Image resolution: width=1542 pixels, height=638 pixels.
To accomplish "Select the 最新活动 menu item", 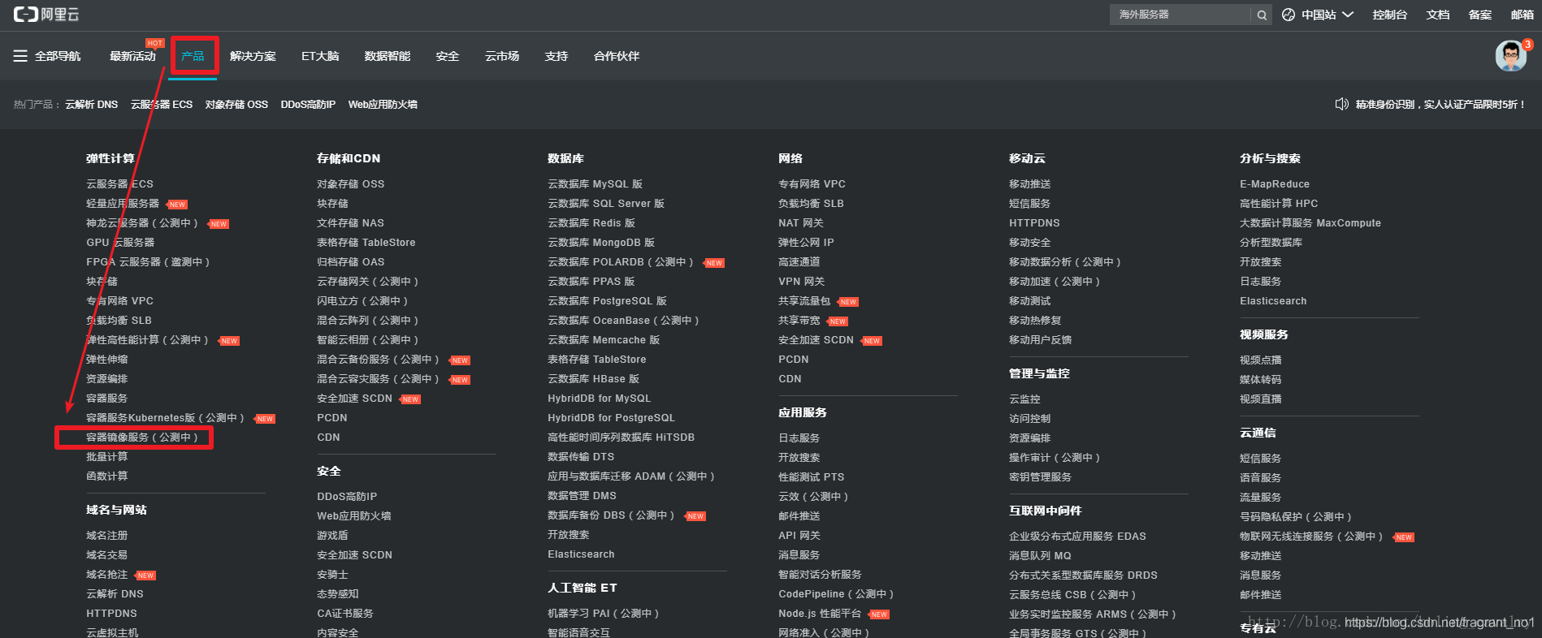I will click(x=132, y=56).
